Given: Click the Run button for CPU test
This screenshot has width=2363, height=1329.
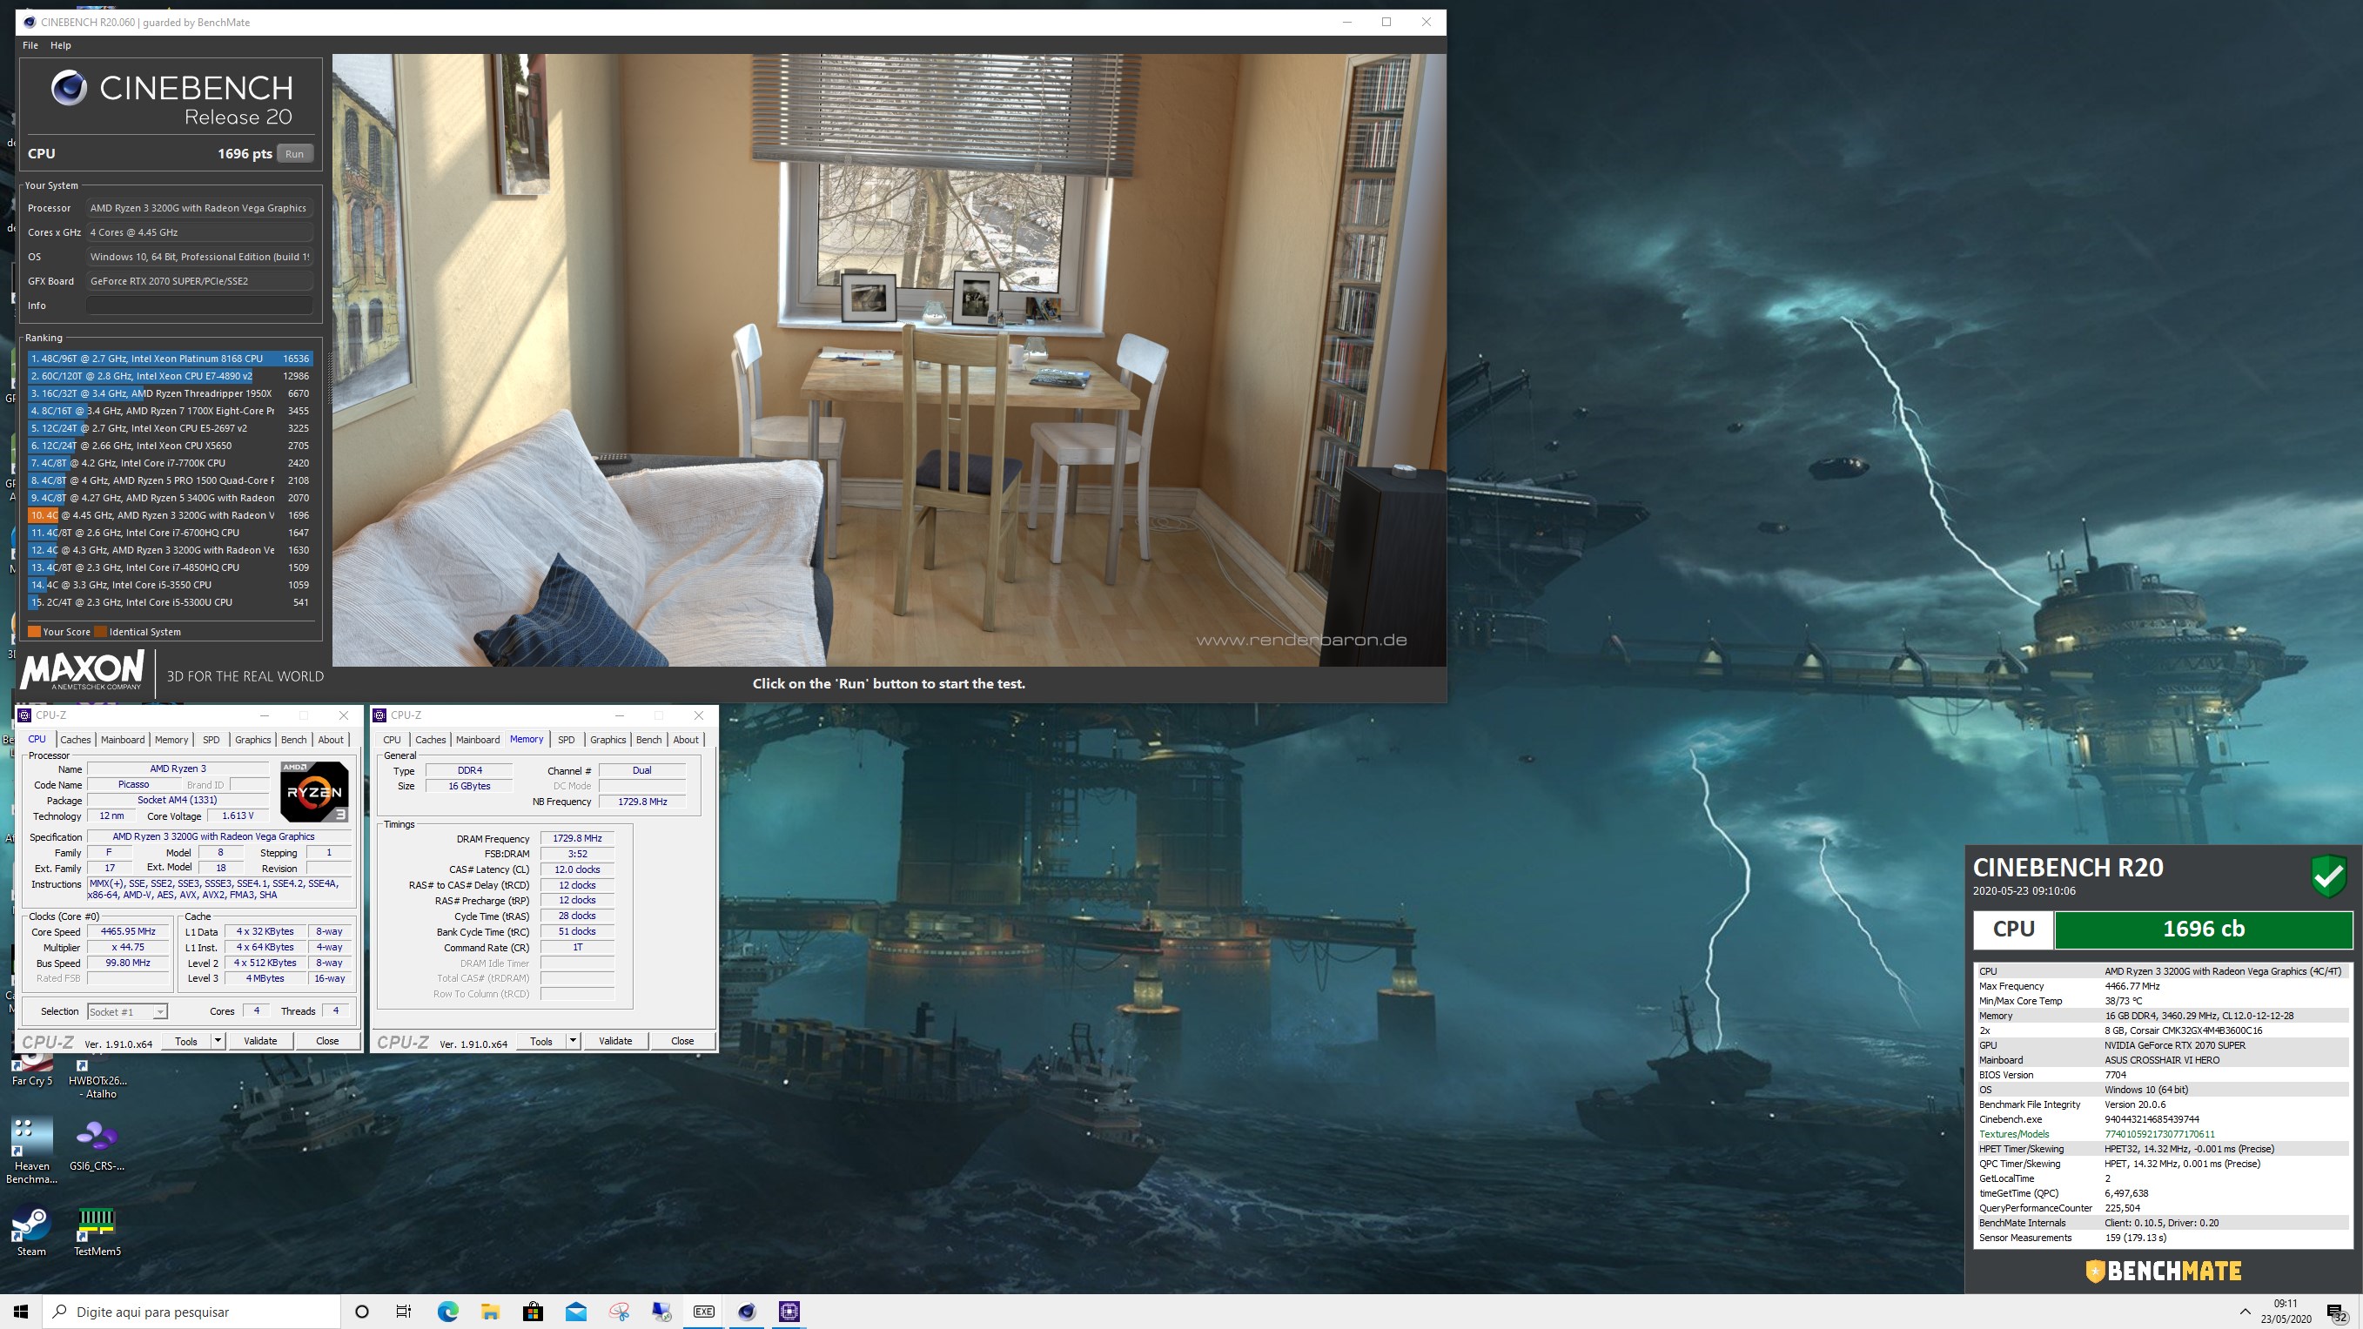Looking at the screenshot, I should [x=294, y=153].
